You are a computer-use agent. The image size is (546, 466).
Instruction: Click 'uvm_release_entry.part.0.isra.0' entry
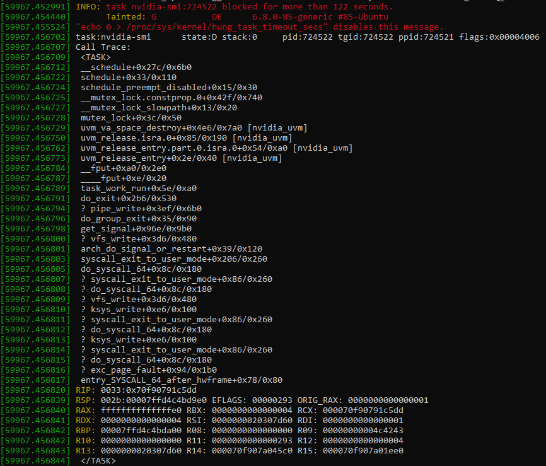coord(217,148)
